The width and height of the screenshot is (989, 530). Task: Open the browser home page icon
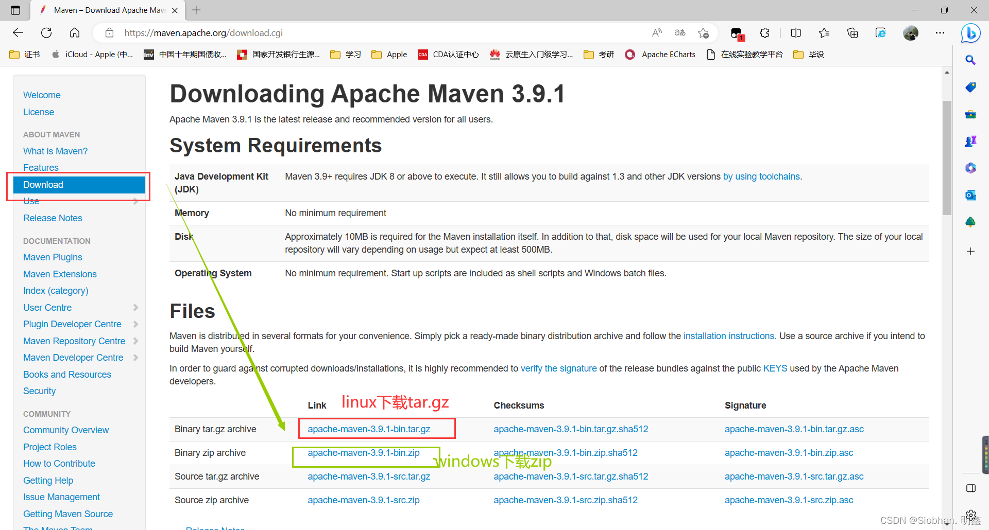point(75,33)
